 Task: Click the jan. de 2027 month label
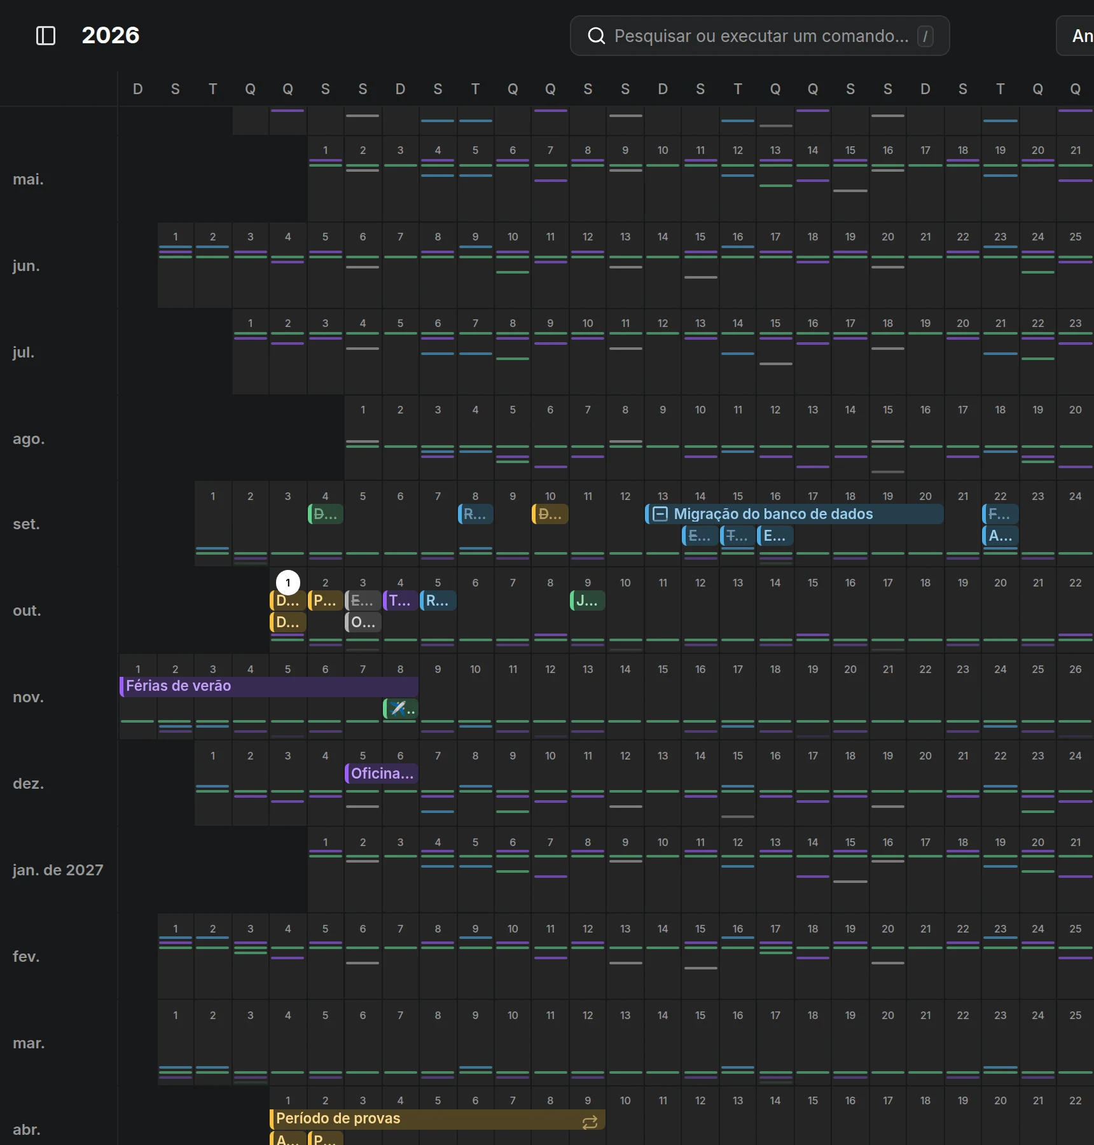pyautogui.click(x=58, y=870)
